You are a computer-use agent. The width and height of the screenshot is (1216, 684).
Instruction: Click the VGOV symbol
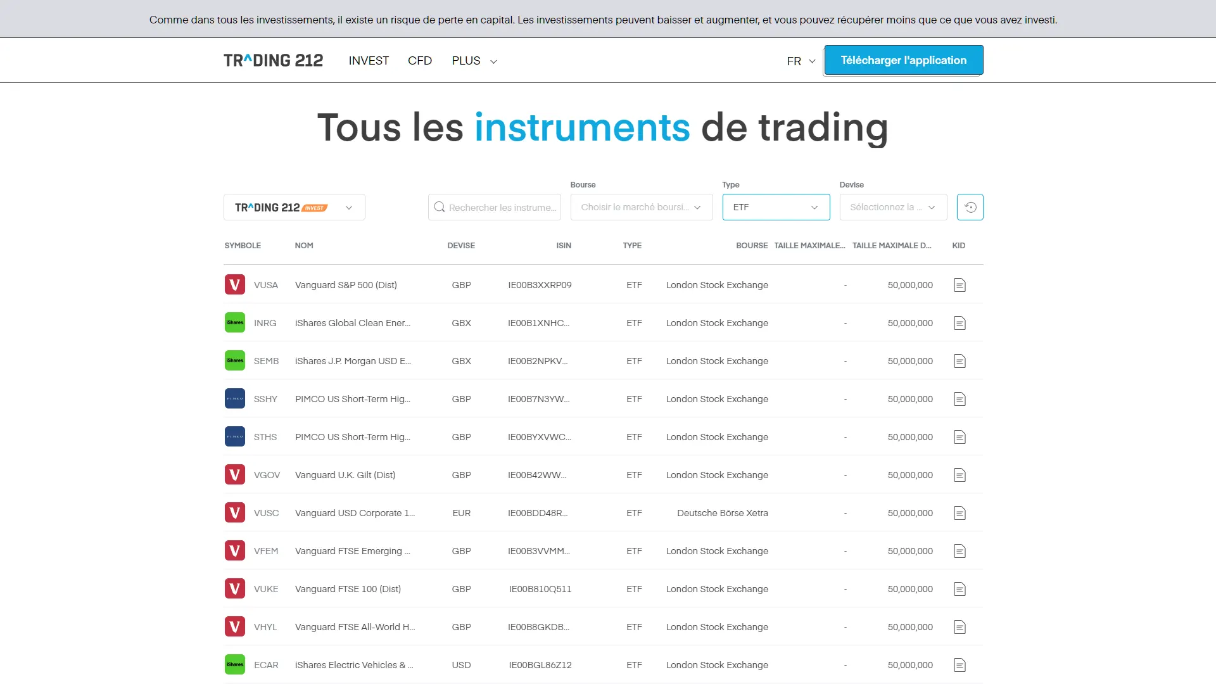pyautogui.click(x=267, y=475)
